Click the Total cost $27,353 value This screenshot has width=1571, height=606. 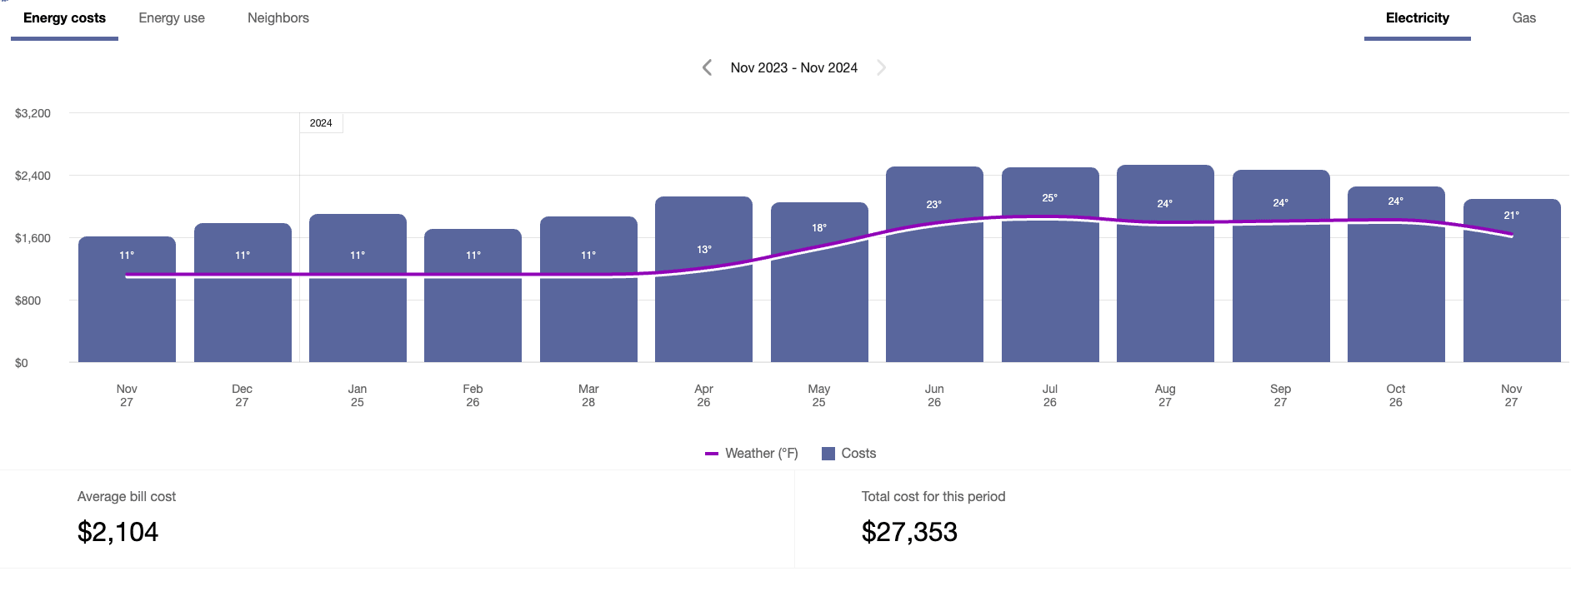pos(909,530)
